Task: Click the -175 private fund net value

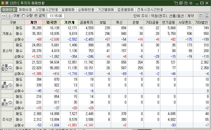Action: pos(189,40)
